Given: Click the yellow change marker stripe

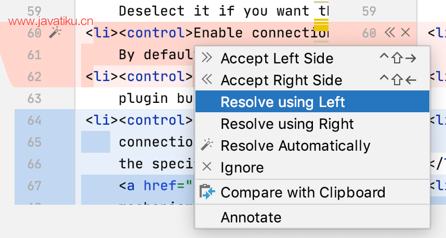Looking at the screenshot, I should point(321,25).
